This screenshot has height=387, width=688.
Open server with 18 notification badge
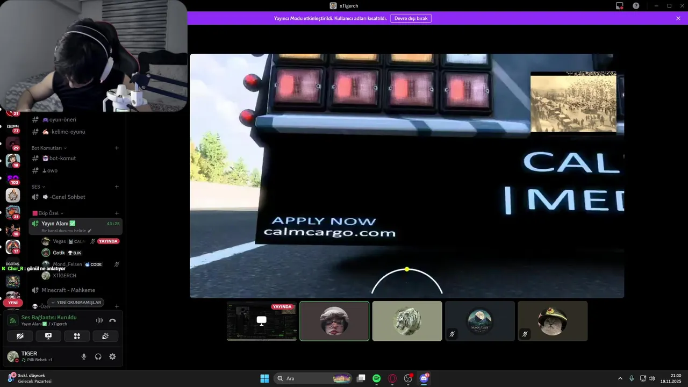click(x=13, y=161)
